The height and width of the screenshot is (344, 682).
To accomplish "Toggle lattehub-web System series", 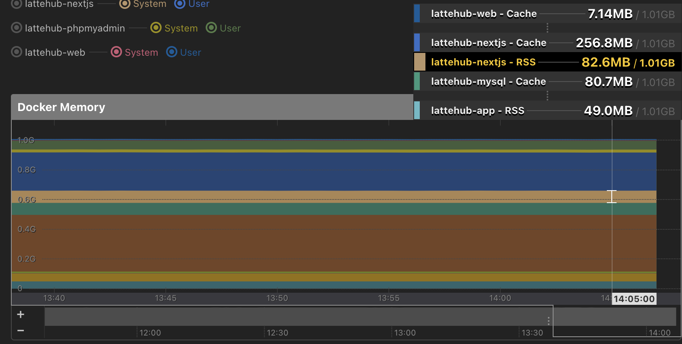I will tap(135, 52).
